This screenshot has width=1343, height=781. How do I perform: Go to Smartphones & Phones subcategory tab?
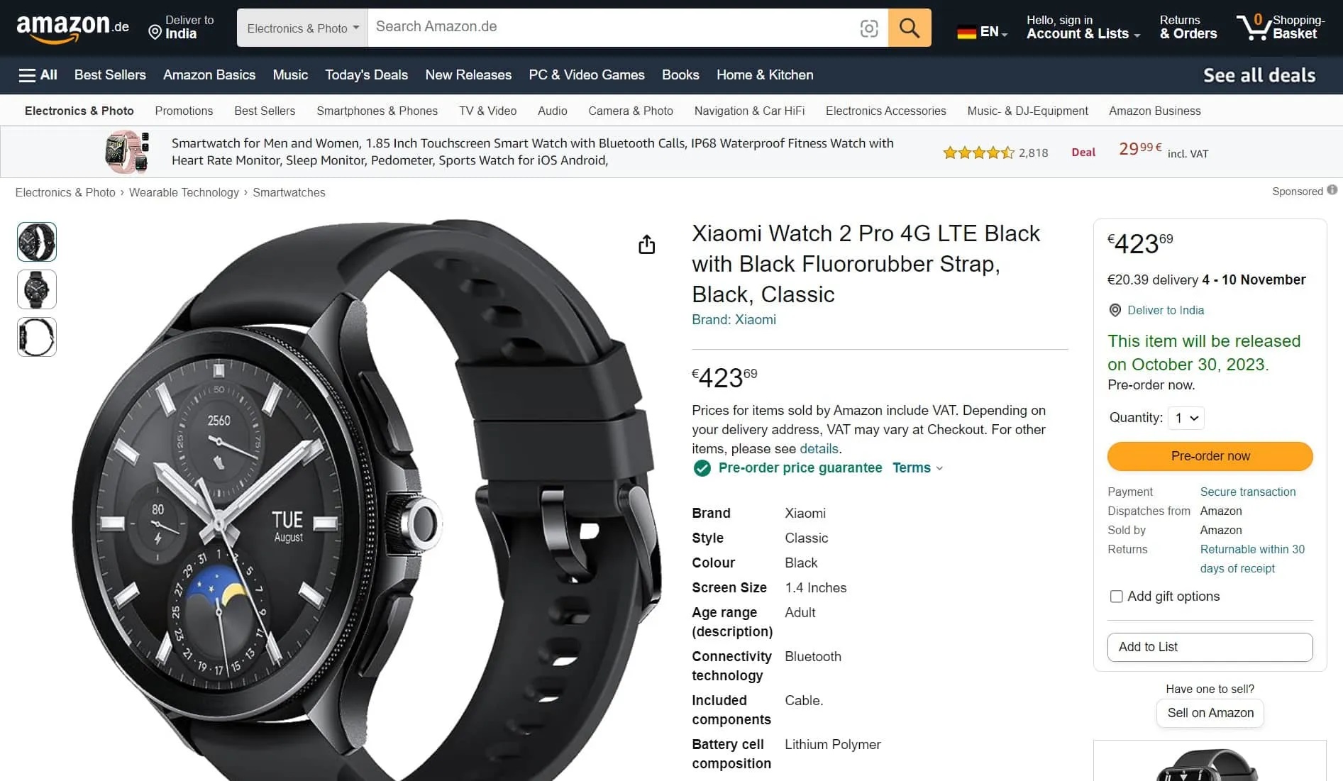pos(377,111)
